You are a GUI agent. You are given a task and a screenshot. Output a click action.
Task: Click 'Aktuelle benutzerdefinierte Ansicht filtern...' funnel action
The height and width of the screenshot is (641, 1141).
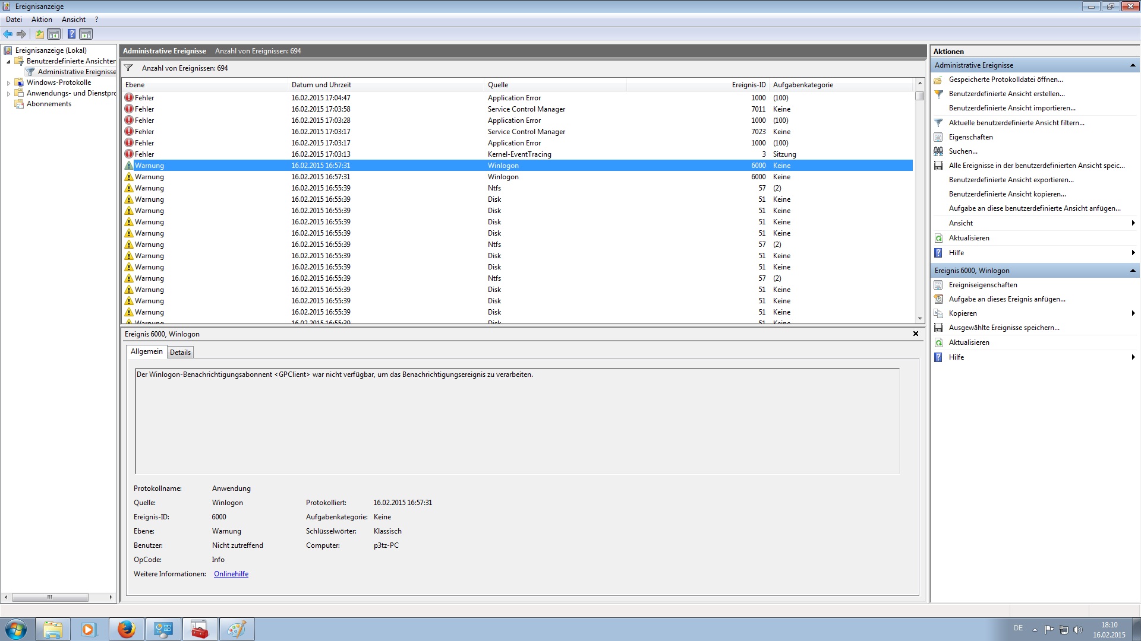pyautogui.click(x=1016, y=123)
